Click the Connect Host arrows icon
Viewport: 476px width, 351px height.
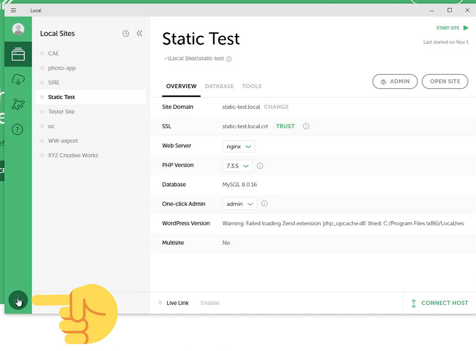point(414,303)
